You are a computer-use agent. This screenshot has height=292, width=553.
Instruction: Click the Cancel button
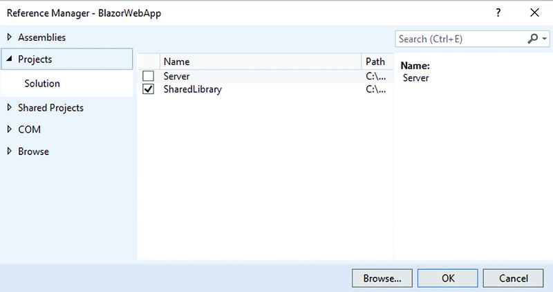513,278
